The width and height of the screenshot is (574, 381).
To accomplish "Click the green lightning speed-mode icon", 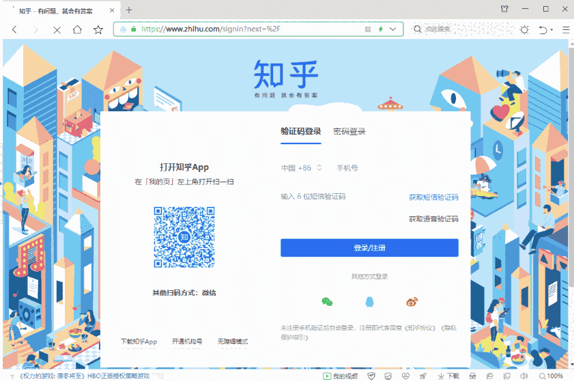I will click(381, 29).
